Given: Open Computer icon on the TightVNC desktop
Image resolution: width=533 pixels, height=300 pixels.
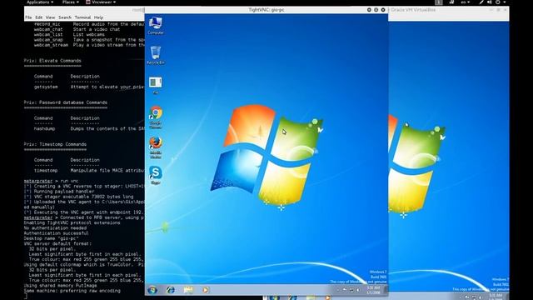Looking at the screenshot, I should click(x=156, y=26).
